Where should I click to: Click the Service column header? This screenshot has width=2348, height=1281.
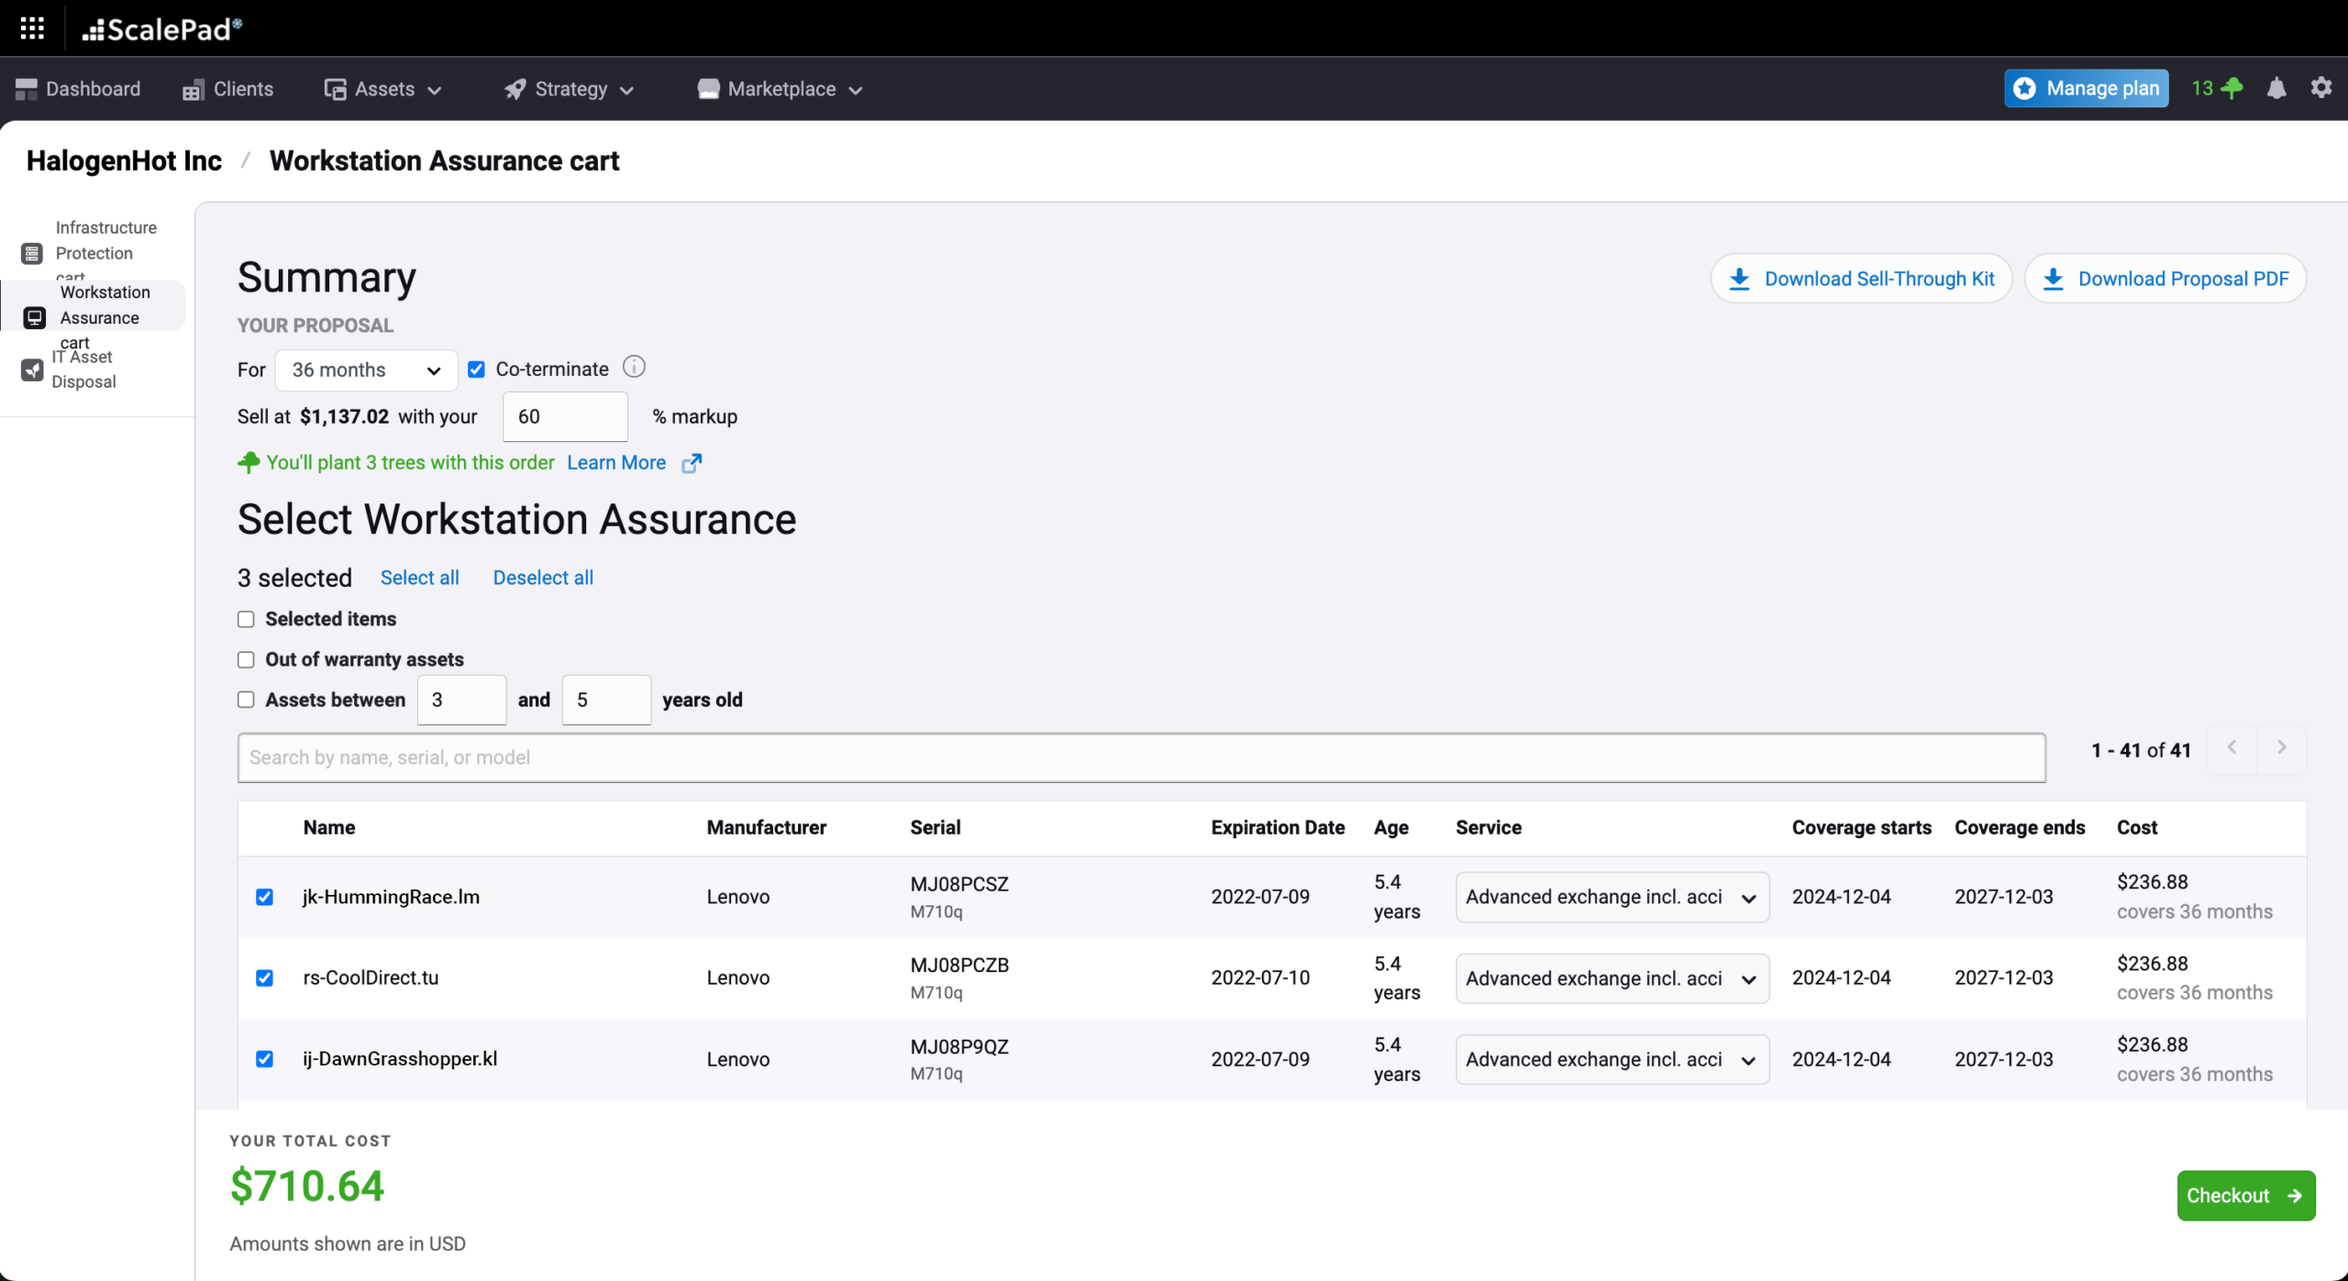pos(1489,827)
